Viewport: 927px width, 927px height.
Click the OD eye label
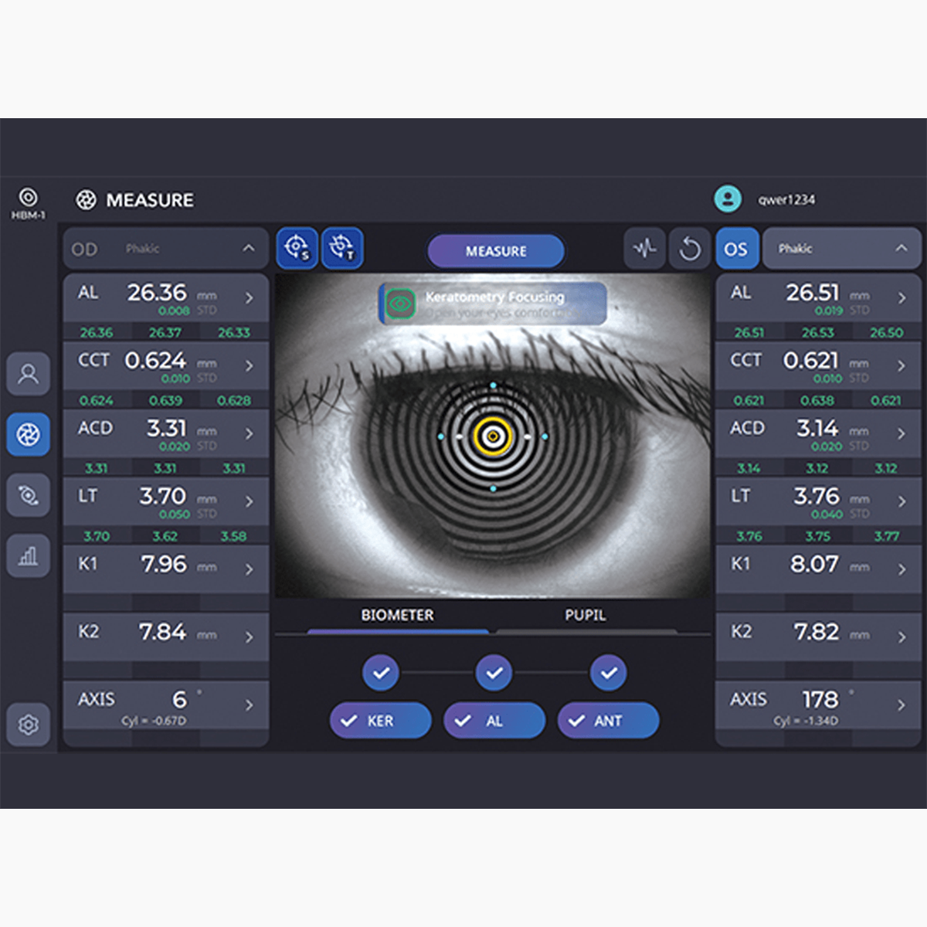(85, 250)
